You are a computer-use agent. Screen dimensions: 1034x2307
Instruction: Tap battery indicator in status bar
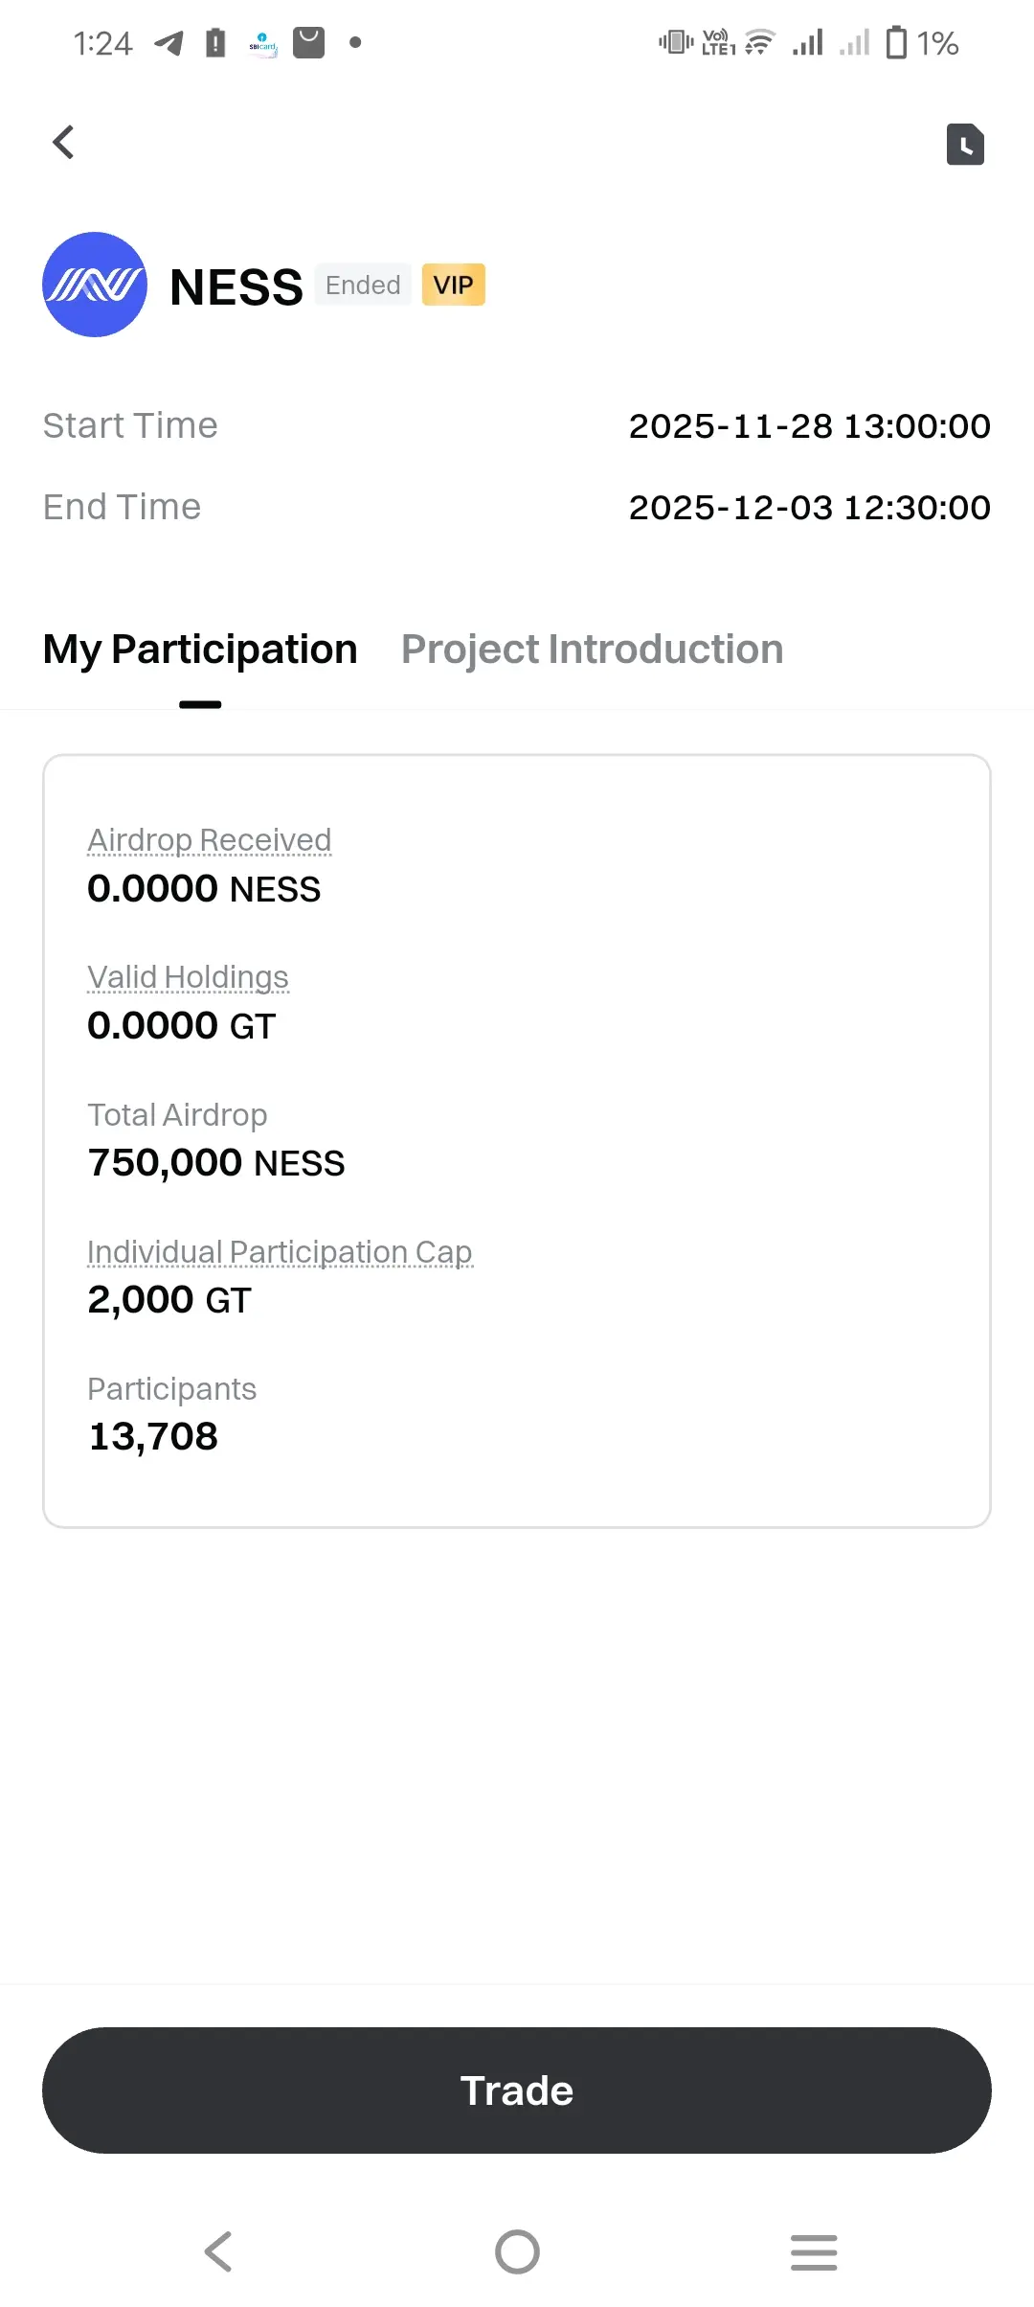coord(896,43)
